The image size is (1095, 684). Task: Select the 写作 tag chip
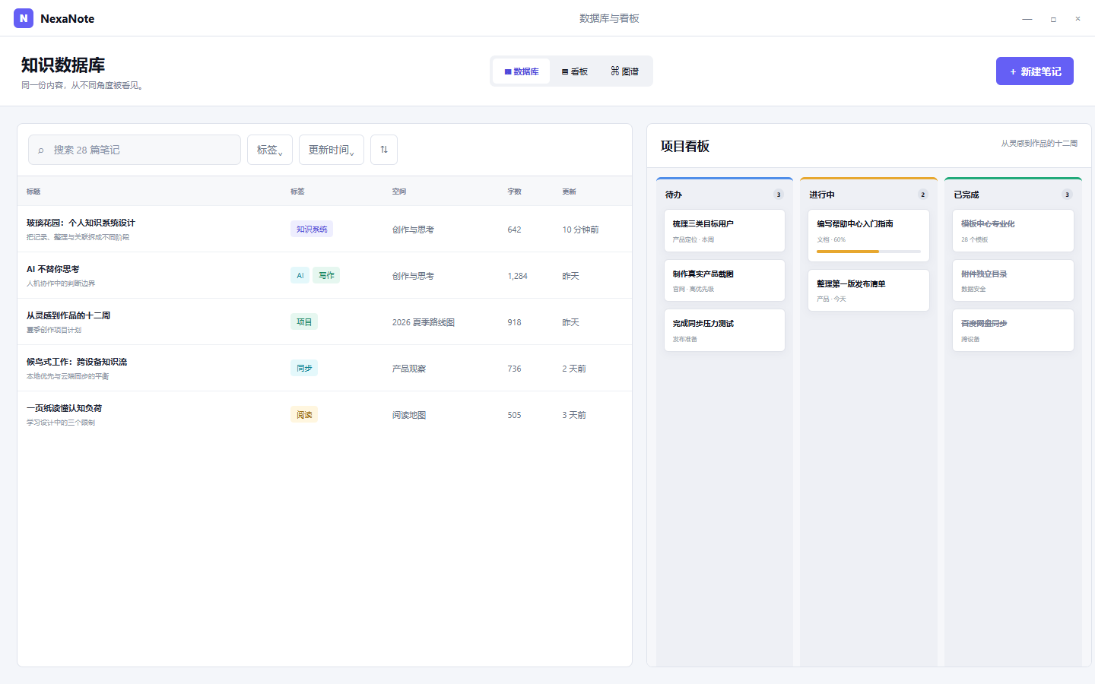pos(326,275)
